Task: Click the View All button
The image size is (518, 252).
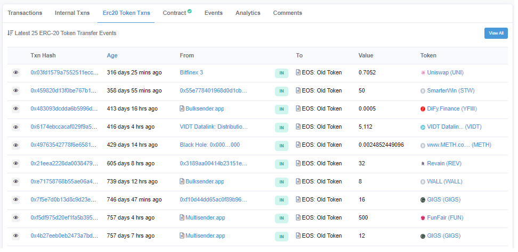Action: click(496, 33)
